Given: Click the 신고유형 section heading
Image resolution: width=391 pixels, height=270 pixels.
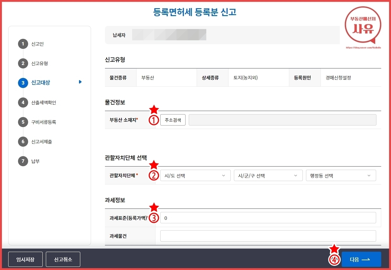Looking at the screenshot, I should 115,60.
